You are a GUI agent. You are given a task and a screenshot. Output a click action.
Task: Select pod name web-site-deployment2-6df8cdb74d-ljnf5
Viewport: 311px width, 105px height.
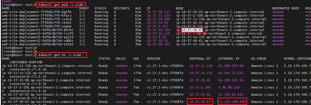38,33
